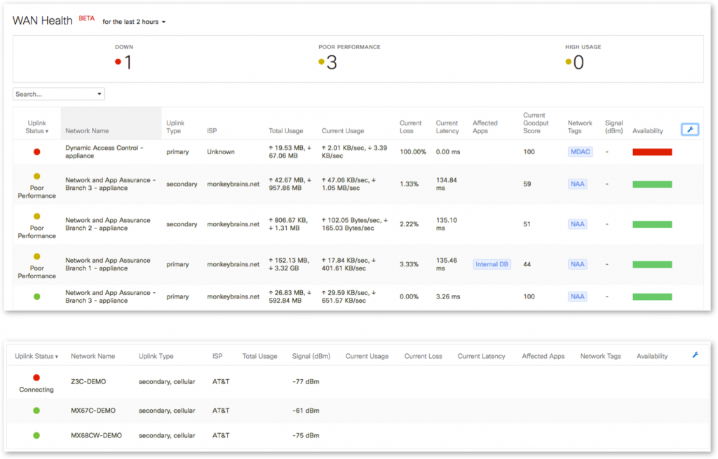Click the wrench icon in the cellular uplinks table

pos(695,355)
